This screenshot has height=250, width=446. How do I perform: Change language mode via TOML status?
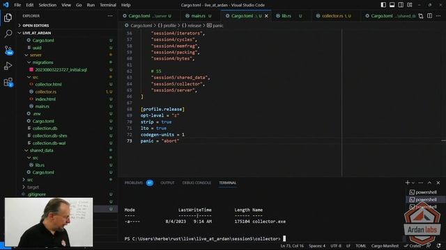point(361,246)
